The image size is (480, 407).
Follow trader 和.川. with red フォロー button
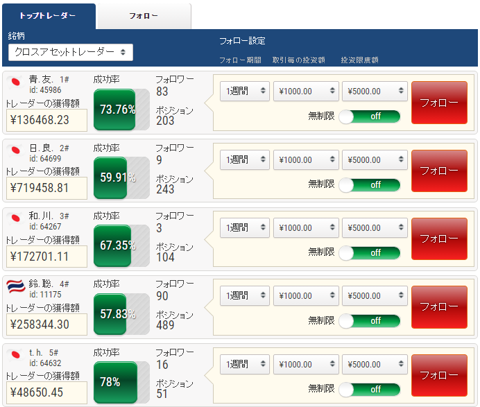coord(439,239)
